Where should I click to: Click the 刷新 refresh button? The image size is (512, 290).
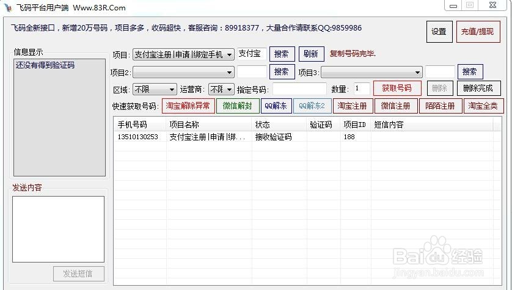(x=311, y=54)
